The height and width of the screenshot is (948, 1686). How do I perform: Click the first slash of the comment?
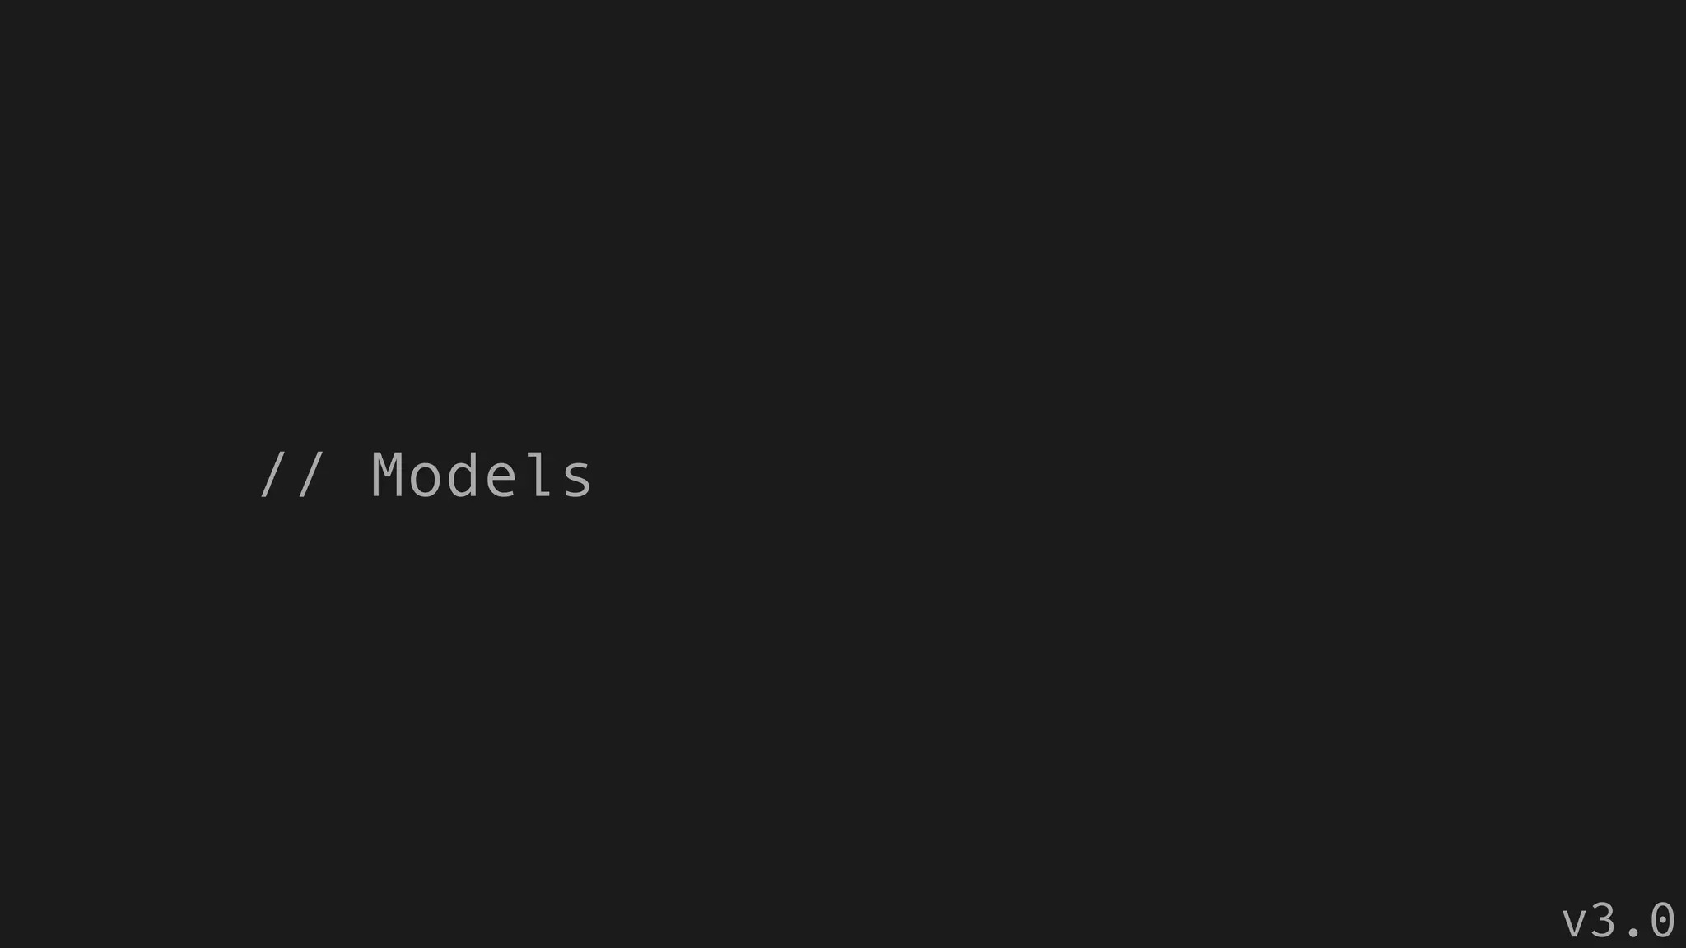coord(272,475)
